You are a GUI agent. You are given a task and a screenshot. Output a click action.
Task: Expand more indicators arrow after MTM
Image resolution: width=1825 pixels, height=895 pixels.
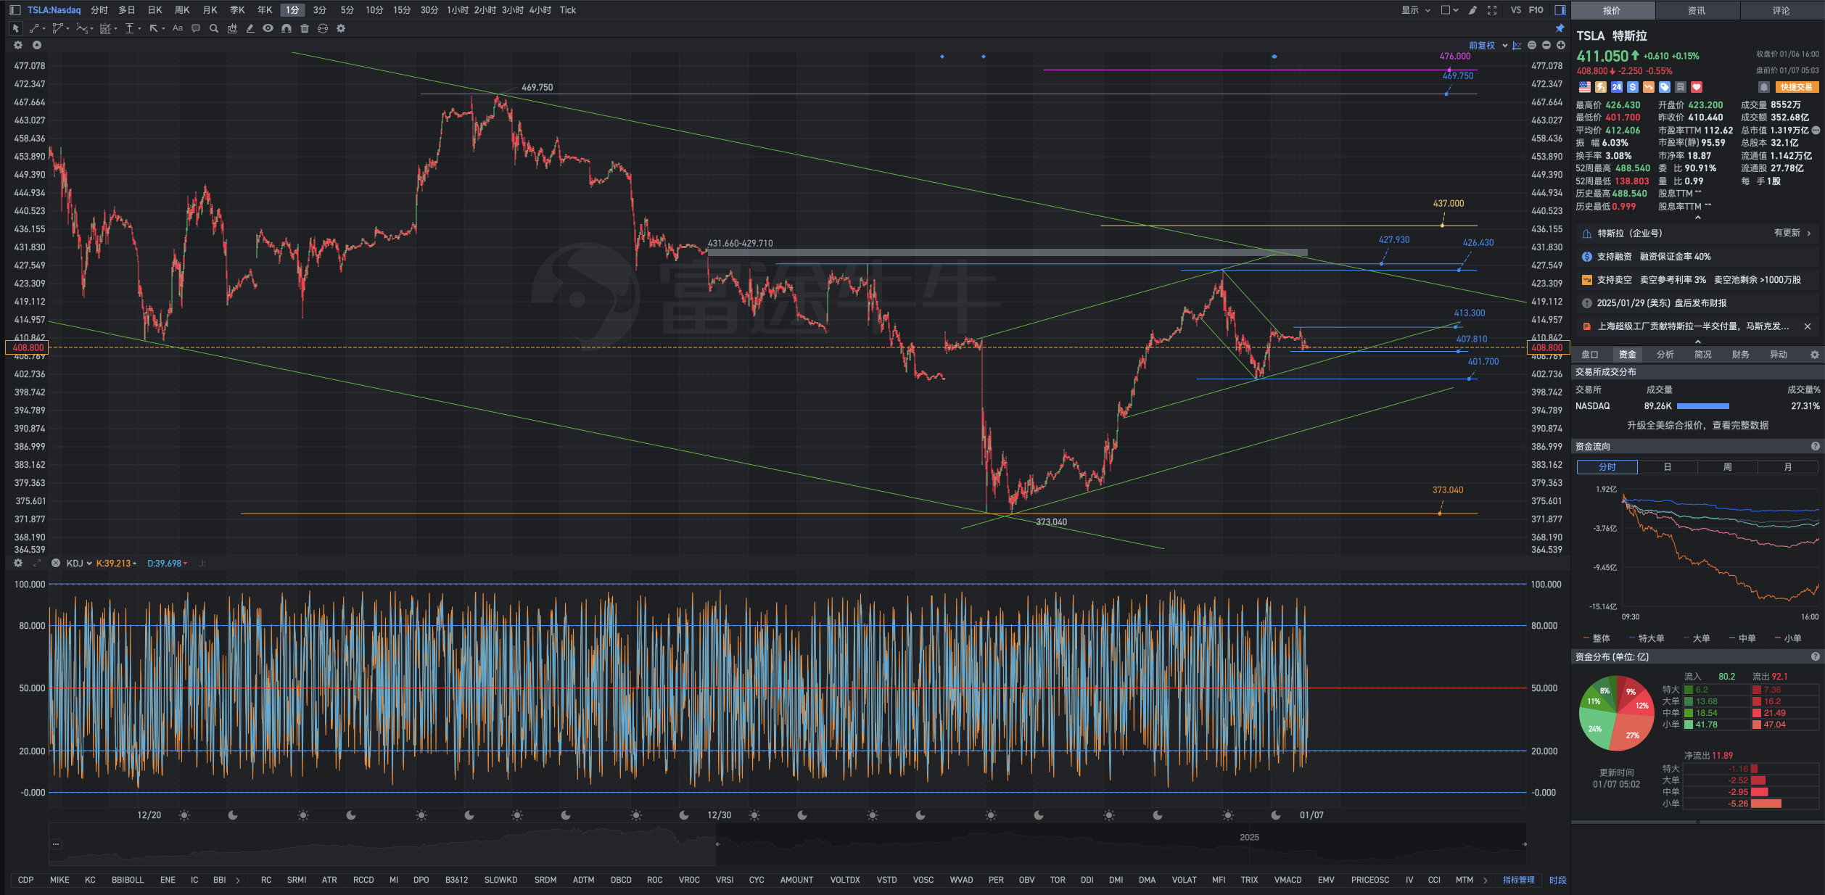click(x=1486, y=880)
